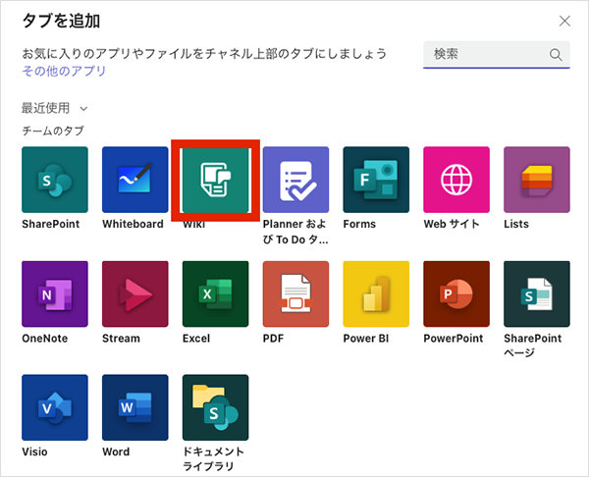The height and width of the screenshot is (478, 590).
Task: Add the Whiteboard tab
Action: [135, 180]
